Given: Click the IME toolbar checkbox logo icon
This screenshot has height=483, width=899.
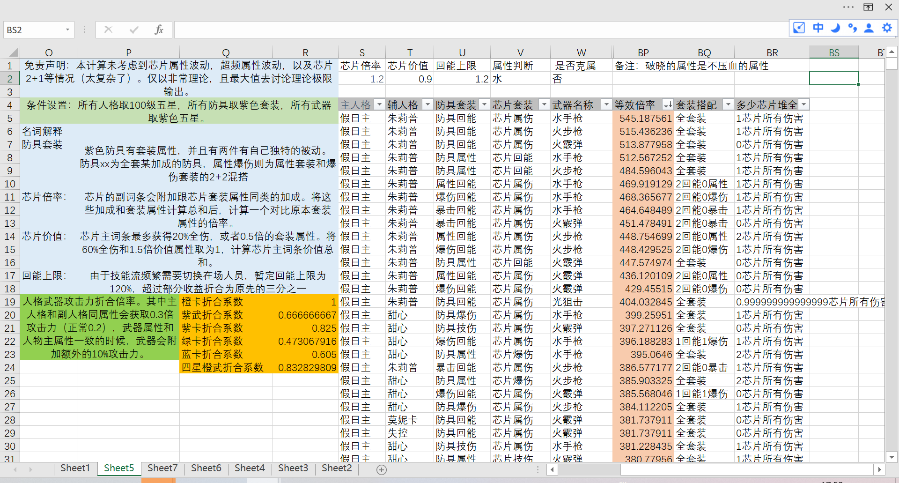Looking at the screenshot, I should (799, 28).
